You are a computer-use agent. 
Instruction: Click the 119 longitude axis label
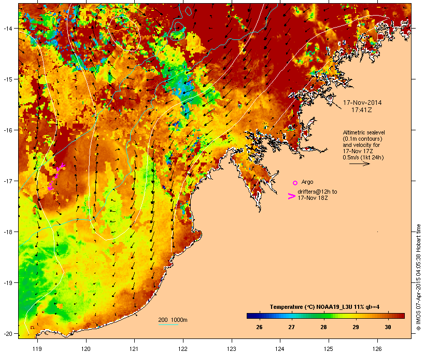(37, 349)
